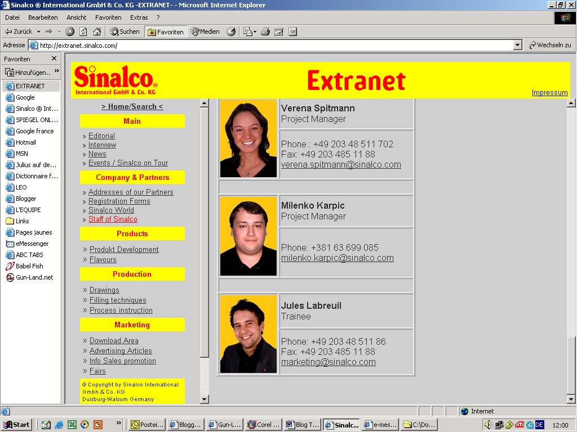Open the EXTRANET favorite

(32, 86)
